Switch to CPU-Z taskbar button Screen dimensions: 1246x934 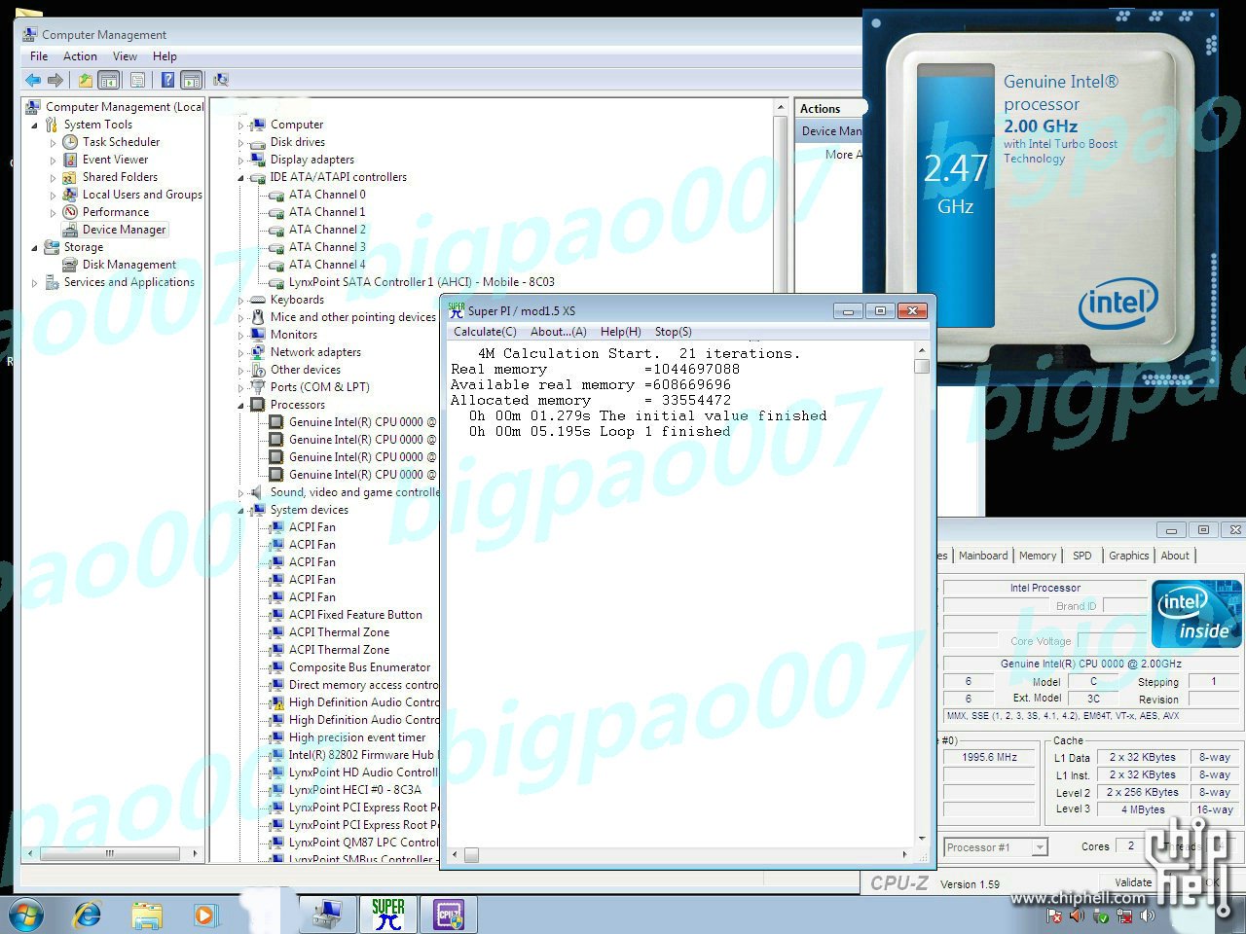click(448, 915)
